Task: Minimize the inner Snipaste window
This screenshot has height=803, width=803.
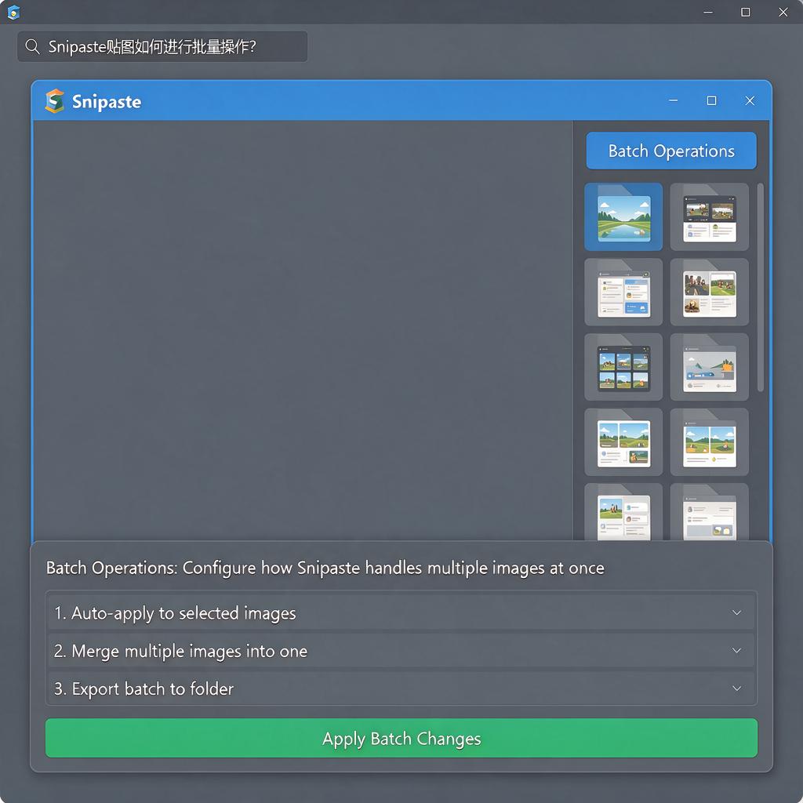Action: click(673, 100)
